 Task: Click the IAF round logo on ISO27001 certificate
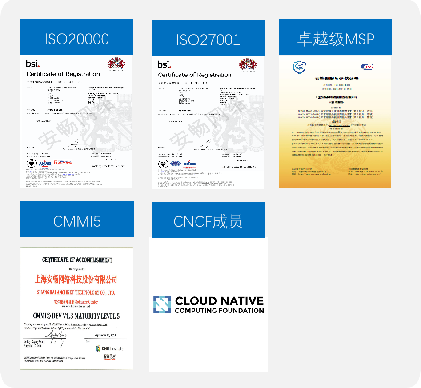(x=176, y=164)
